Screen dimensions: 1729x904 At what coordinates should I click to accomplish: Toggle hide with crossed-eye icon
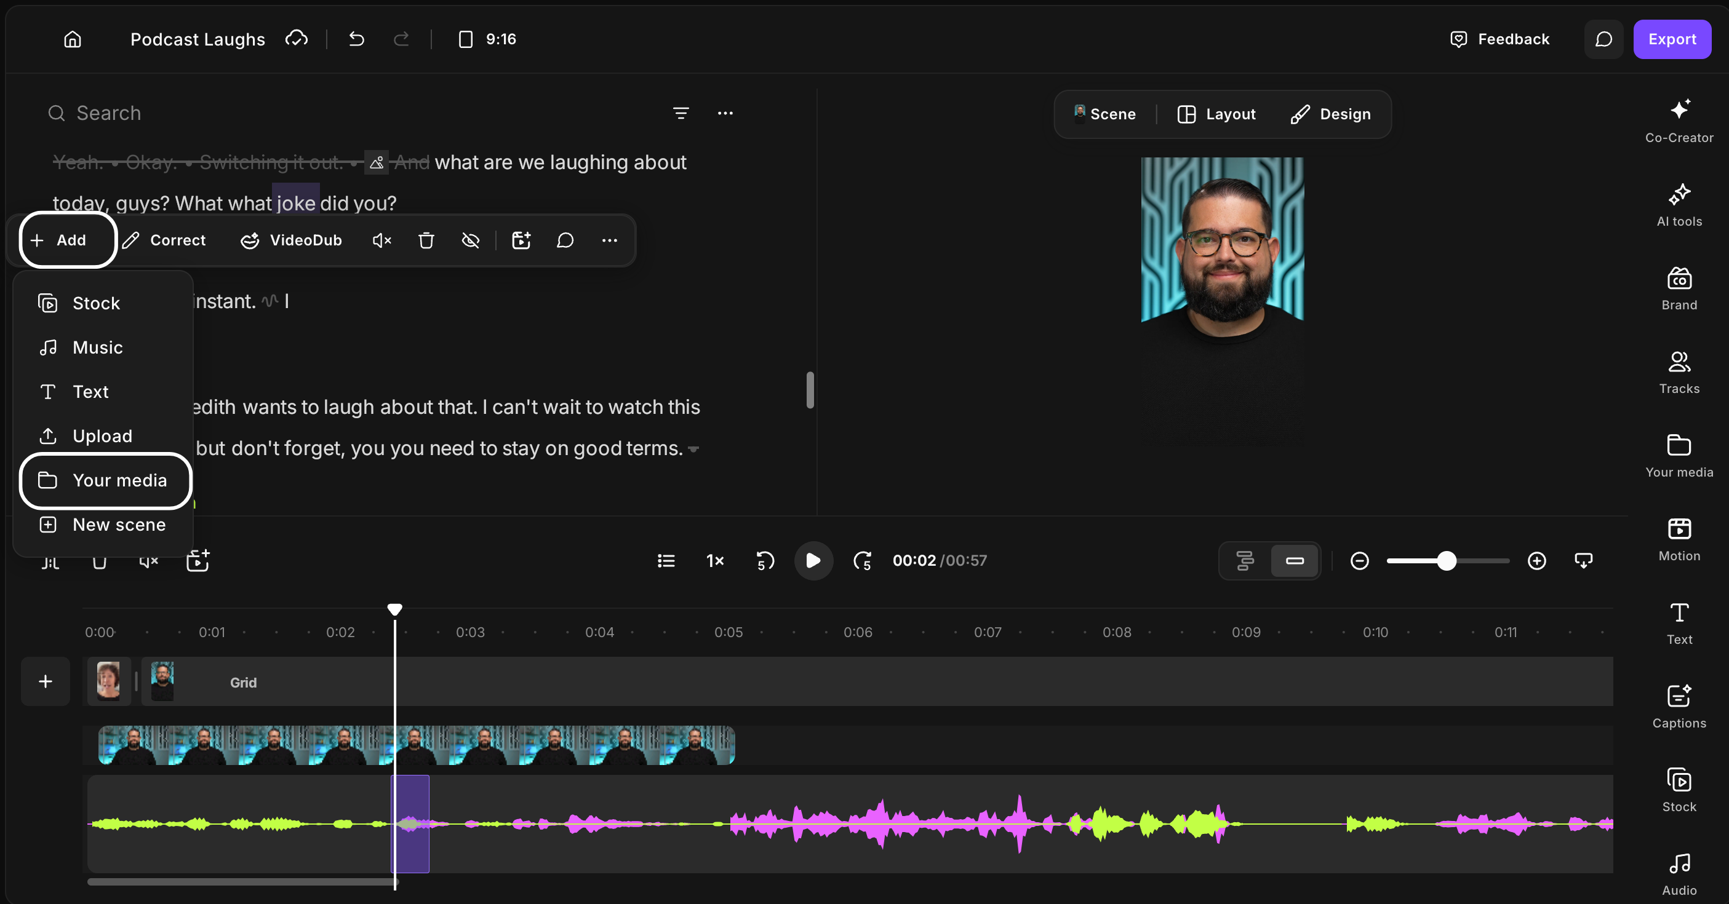point(471,240)
